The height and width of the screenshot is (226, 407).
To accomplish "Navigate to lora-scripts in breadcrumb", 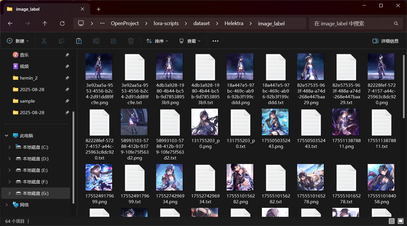I will (x=166, y=23).
